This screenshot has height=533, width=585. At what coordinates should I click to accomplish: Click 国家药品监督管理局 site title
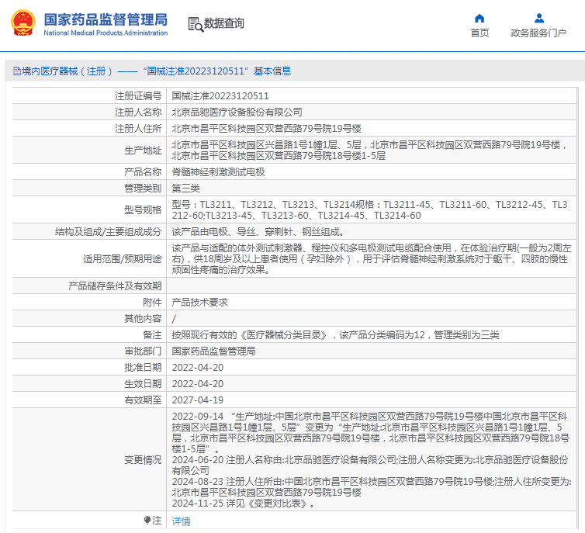point(106,19)
